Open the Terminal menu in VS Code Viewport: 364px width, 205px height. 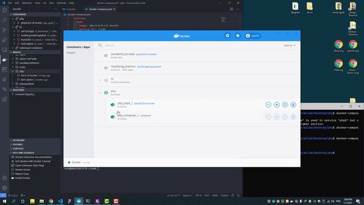point(61,3)
